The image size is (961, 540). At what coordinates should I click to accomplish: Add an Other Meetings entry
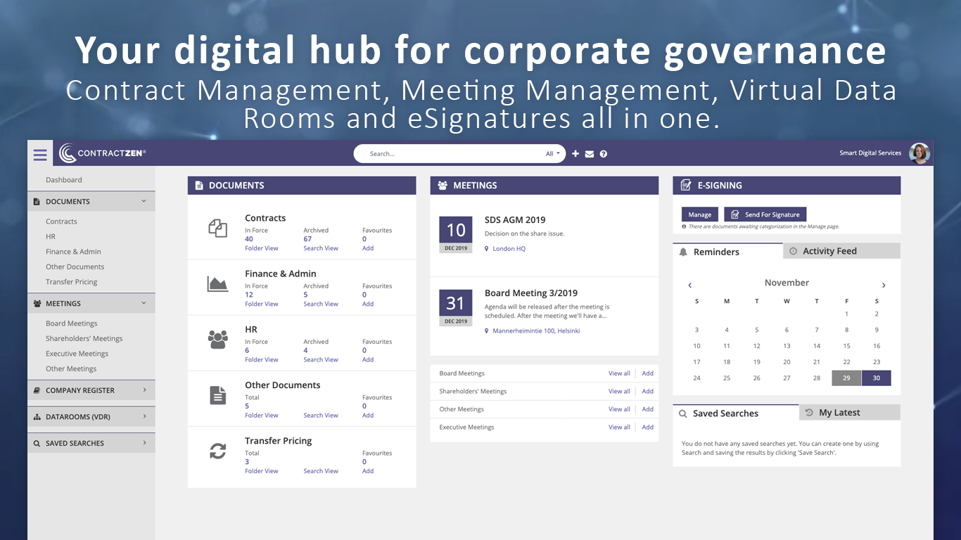click(x=648, y=409)
